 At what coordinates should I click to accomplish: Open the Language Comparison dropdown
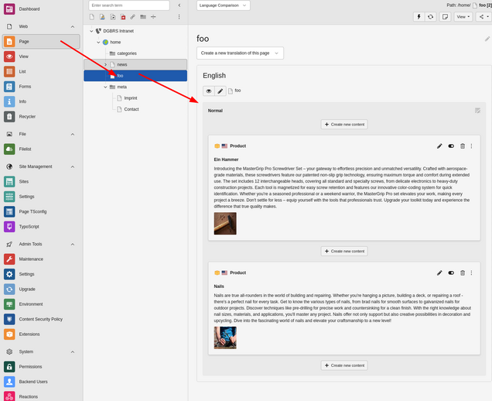click(x=223, y=5)
